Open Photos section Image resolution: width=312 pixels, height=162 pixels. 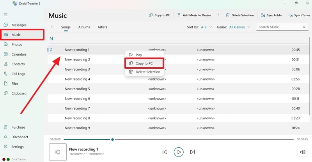coord(17,44)
